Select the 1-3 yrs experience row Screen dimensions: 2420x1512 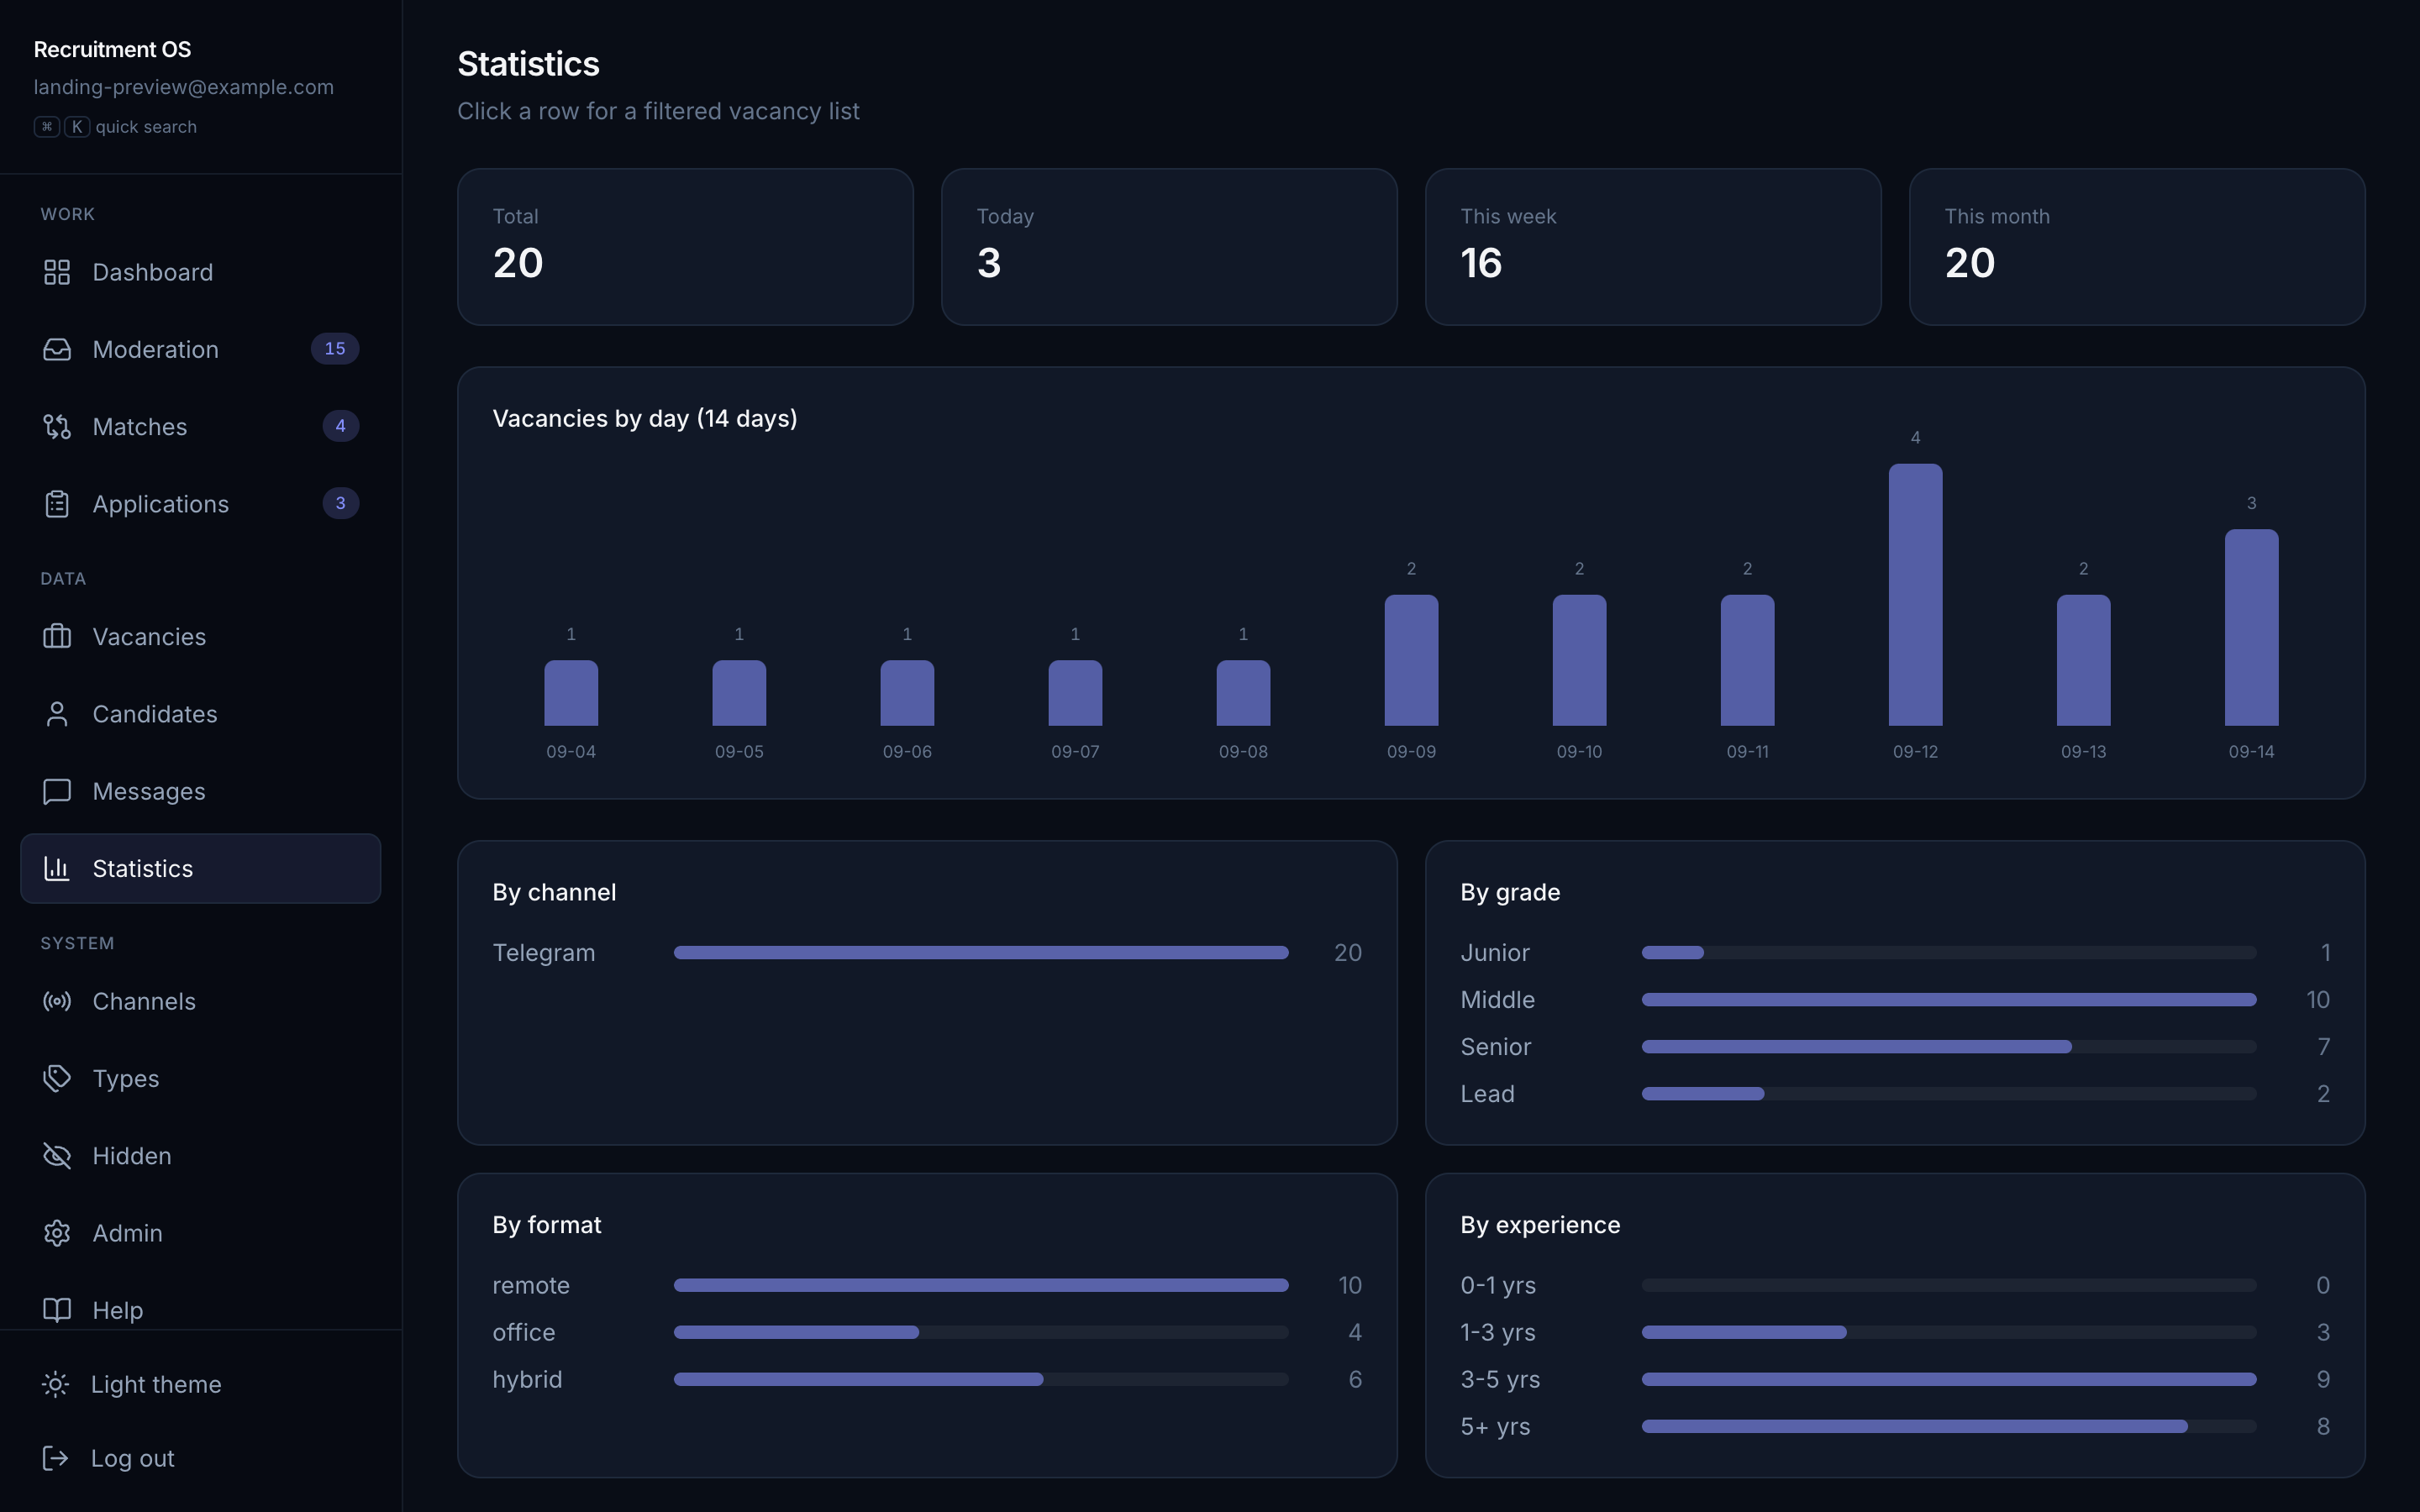pyautogui.click(x=1895, y=1332)
